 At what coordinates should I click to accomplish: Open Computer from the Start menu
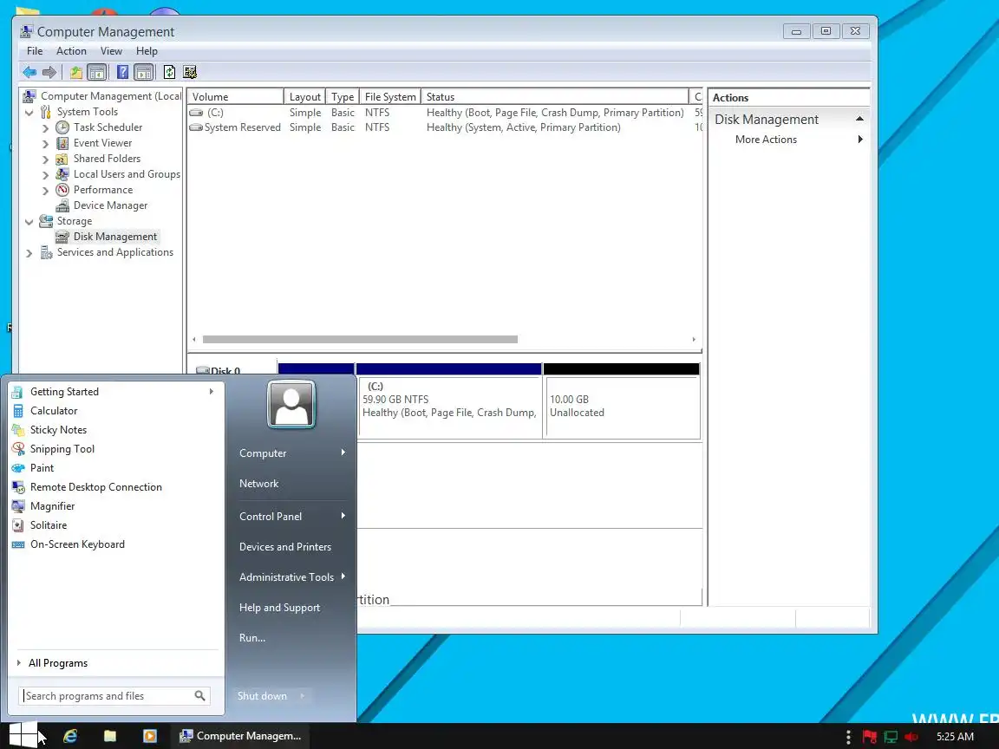pyautogui.click(x=263, y=453)
